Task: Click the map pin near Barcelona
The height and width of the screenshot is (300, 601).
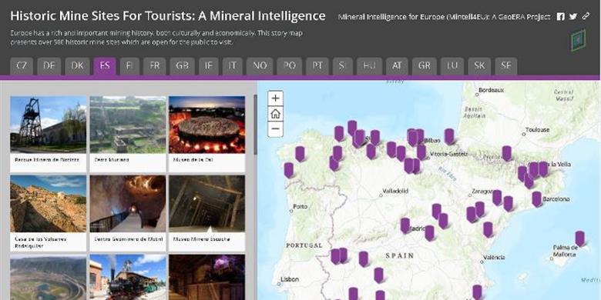Action: pos(536,198)
